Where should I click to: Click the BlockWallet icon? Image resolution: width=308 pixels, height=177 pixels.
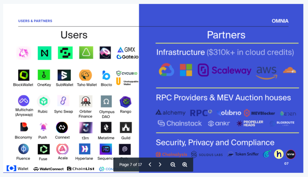(24, 75)
